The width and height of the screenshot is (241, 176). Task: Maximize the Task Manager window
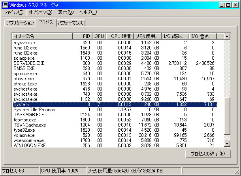pyautogui.click(x=228, y=5)
